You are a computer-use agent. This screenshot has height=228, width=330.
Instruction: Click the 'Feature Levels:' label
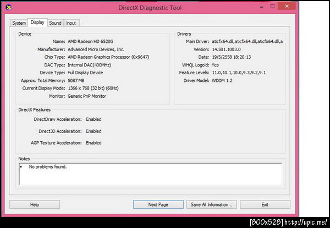click(194, 73)
